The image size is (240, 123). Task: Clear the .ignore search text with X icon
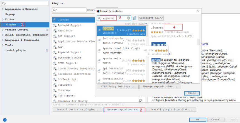pos(128,18)
